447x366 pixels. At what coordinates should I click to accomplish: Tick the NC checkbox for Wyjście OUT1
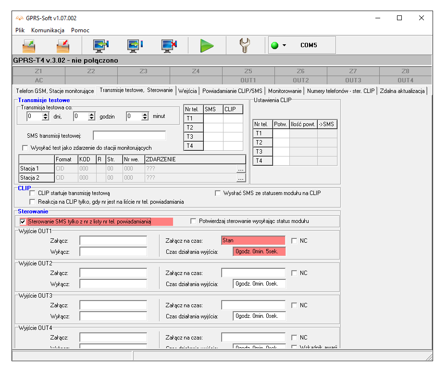click(294, 241)
